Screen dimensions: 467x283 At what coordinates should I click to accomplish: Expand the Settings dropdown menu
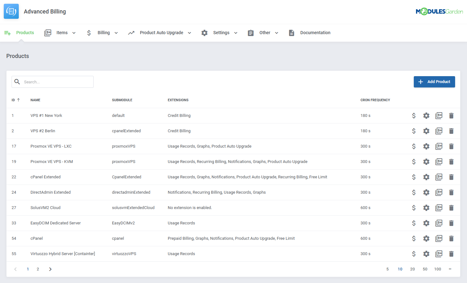(x=219, y=33)
